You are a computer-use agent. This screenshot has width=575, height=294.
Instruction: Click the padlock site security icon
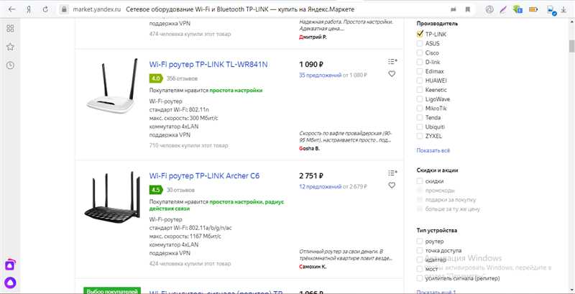[x=64, y=9]
